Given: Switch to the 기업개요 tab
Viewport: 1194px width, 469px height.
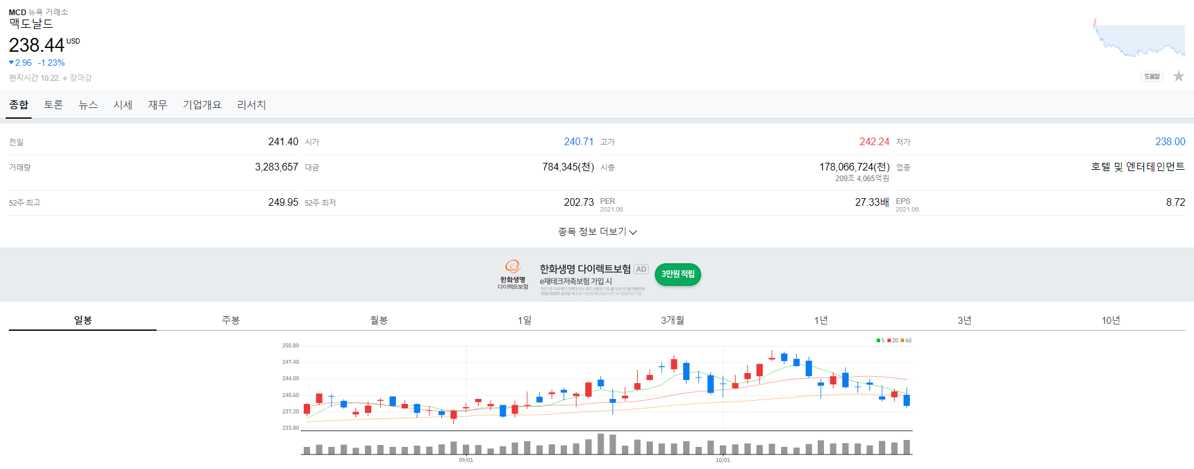Looking at the screenshot, I should [x=202, y=105].
